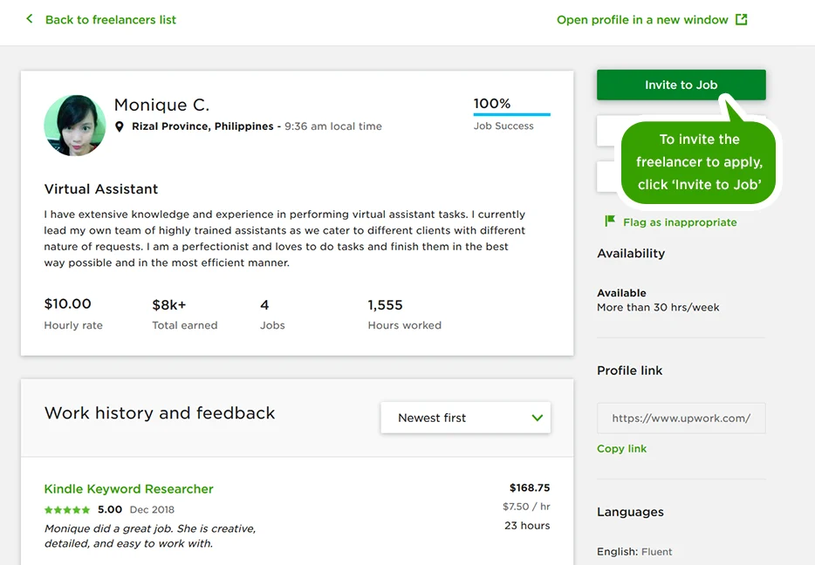Screen dimensions: 815x565
Task: Click the location pin icon
Action: pos(120,126)
